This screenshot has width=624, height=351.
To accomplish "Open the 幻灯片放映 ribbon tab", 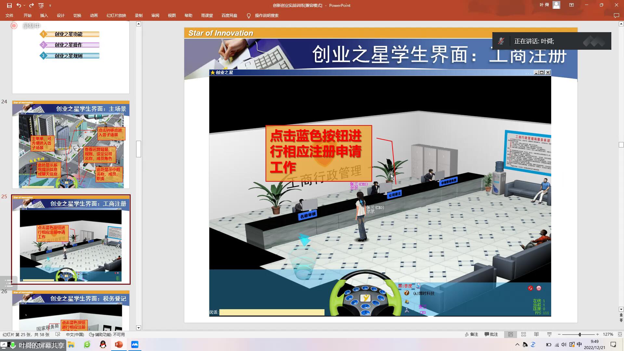I will pos(116,16).
